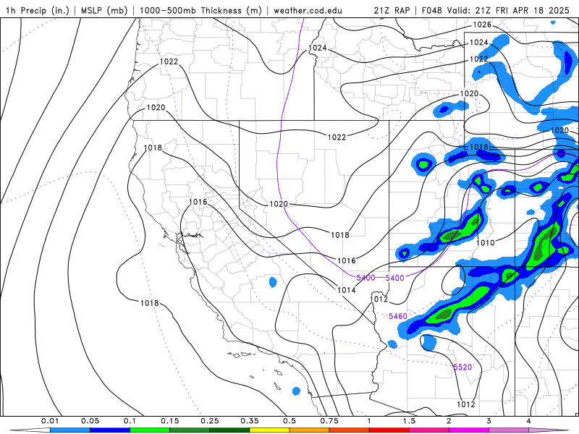The width and height of the screenshot is (579, 434).
Task: Click the light blue 0.01–0.05 legend swatch
Action: click(x=69, y=430)
